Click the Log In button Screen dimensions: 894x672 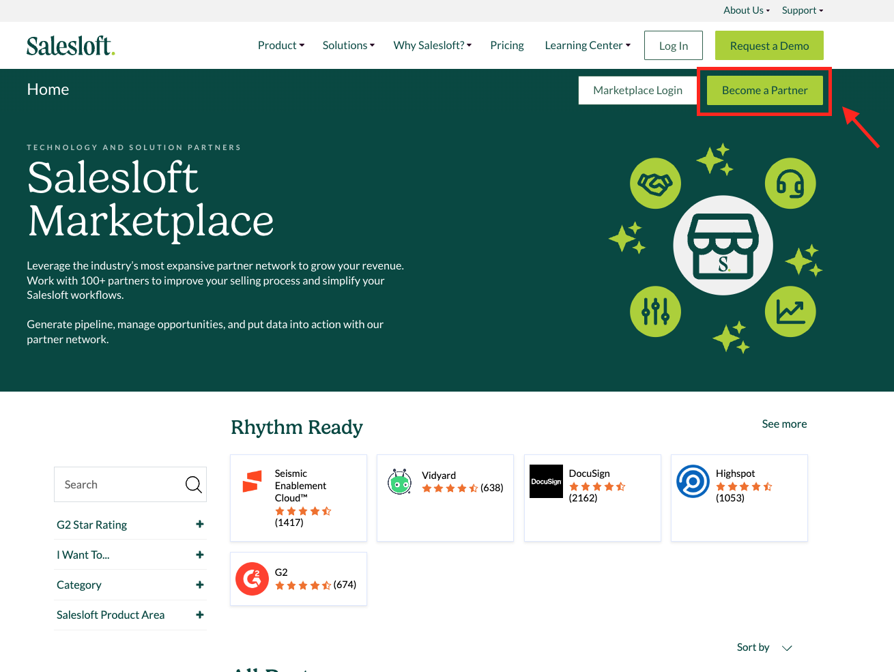pyautogui.click(x=674, y=46)
